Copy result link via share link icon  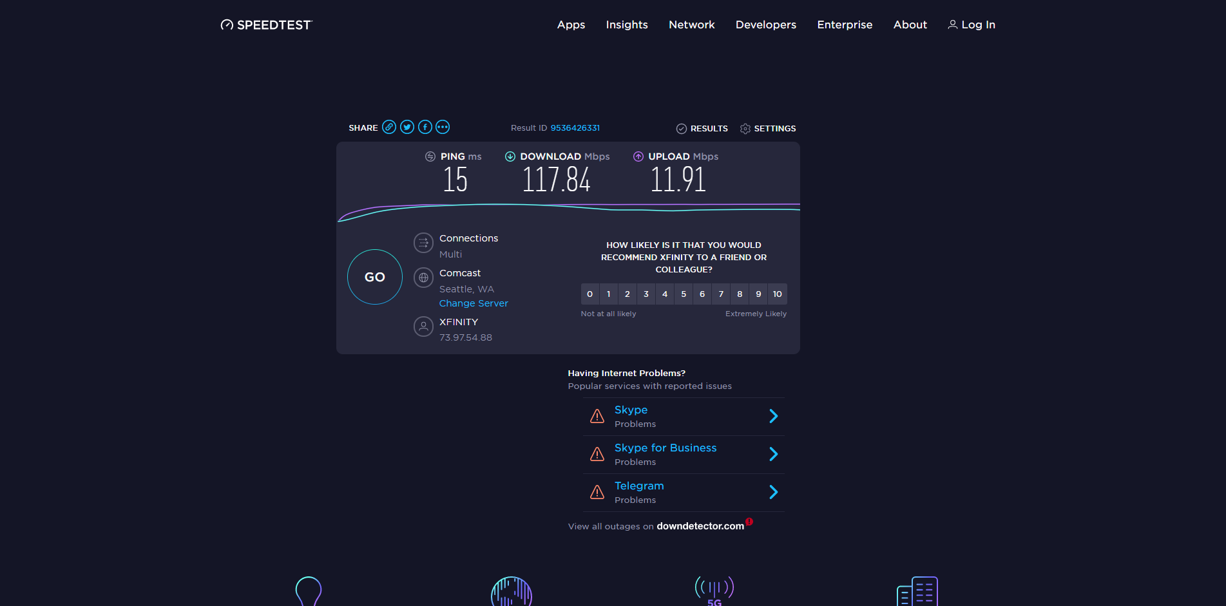389,127
